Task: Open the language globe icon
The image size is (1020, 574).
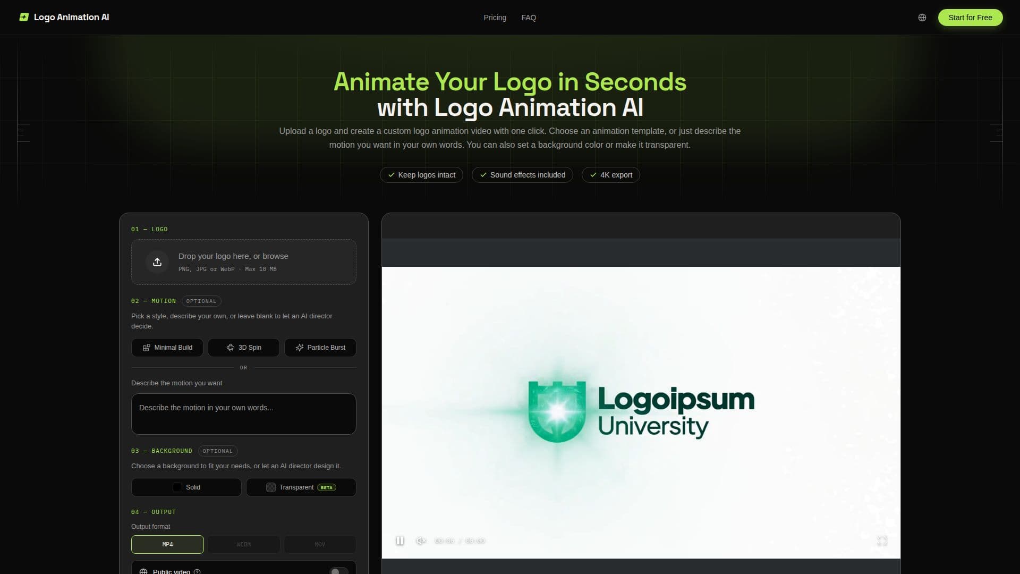Action: click(x=922, y=18)
